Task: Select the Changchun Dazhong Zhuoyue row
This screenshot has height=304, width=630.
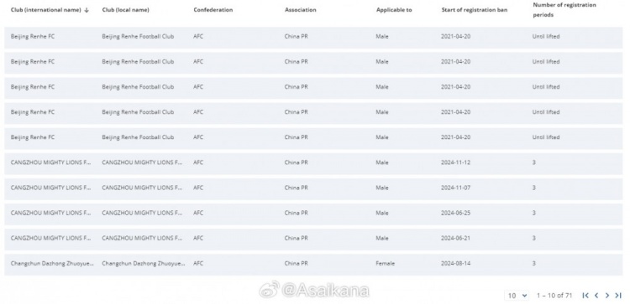Action: click(313, 264)
